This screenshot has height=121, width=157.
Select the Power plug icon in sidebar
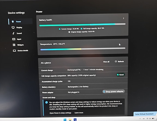13,21
